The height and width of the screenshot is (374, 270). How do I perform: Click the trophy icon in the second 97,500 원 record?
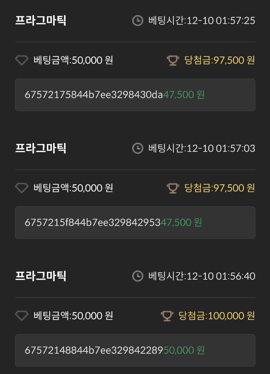[x=173, y=188]
